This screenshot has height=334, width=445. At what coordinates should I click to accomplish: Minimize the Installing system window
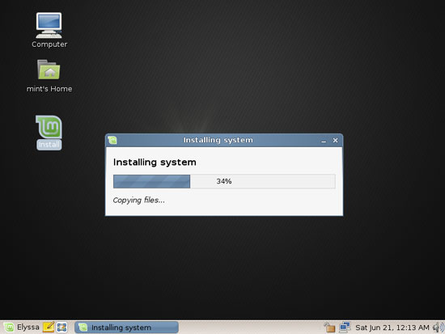click(324, 141)
